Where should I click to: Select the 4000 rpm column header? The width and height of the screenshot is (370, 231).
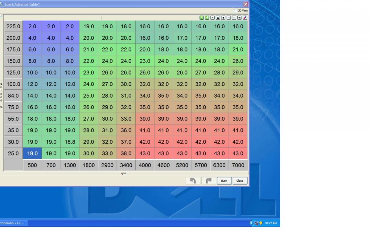pos(145,165)
